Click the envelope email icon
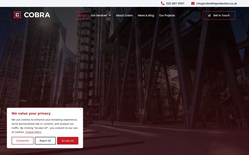This screenshot has height=155, width=249. (193, 3)
